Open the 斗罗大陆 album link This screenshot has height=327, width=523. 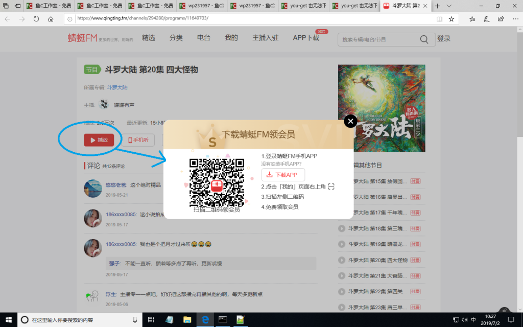pyautogui.click(x=117, y=87)
